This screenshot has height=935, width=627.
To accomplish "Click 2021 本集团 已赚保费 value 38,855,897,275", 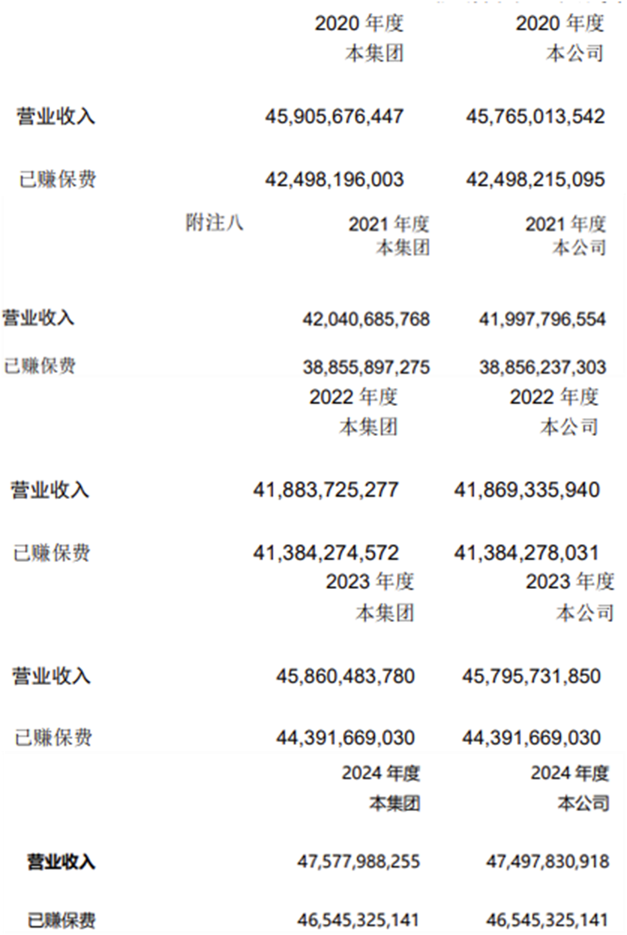I will (x=367, y=367).
